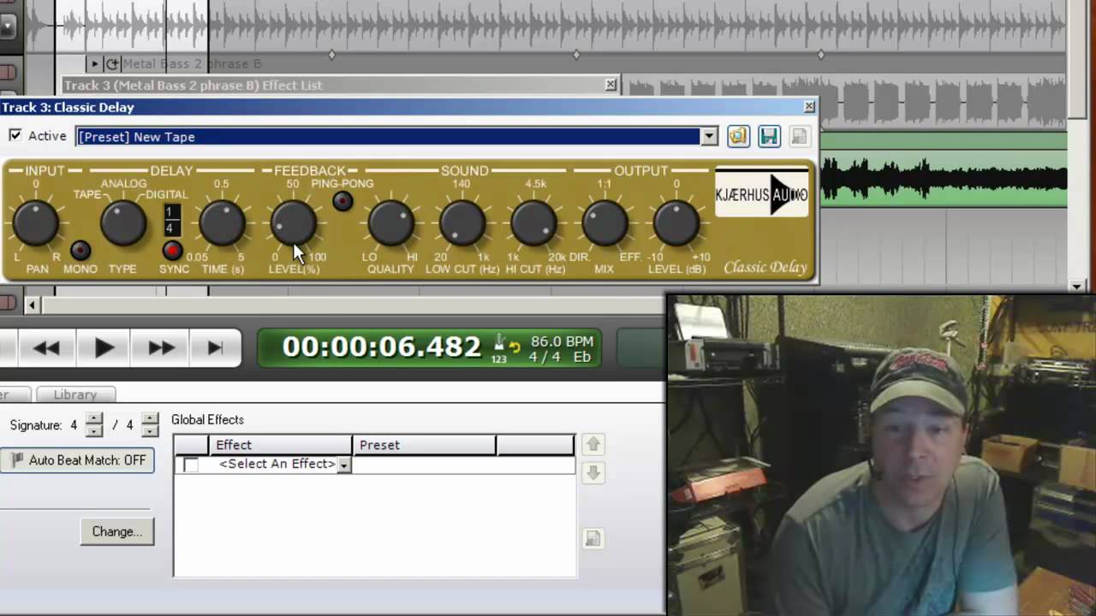Click the TIME (s) knob
1096x616 pixels.
222,223
